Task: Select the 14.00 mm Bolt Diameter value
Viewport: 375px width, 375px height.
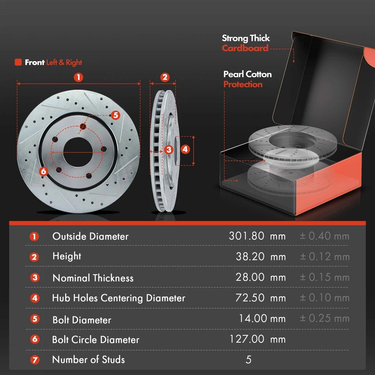Action: (262, 318)
